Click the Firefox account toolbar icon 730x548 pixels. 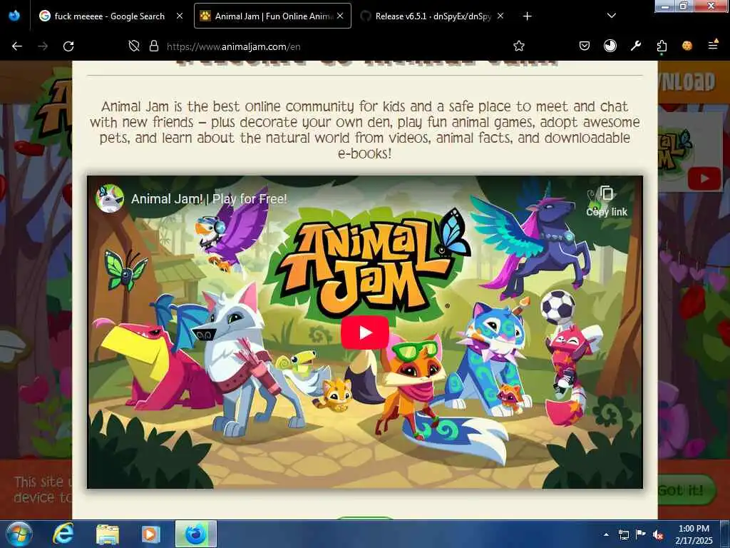pos(610,46)
